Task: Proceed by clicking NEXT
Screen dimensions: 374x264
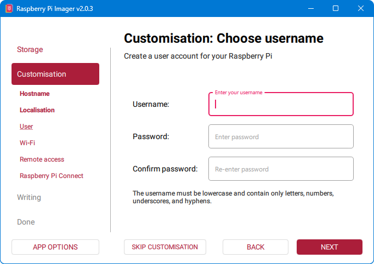Action: pyautogui.click(x=330, y=247)
